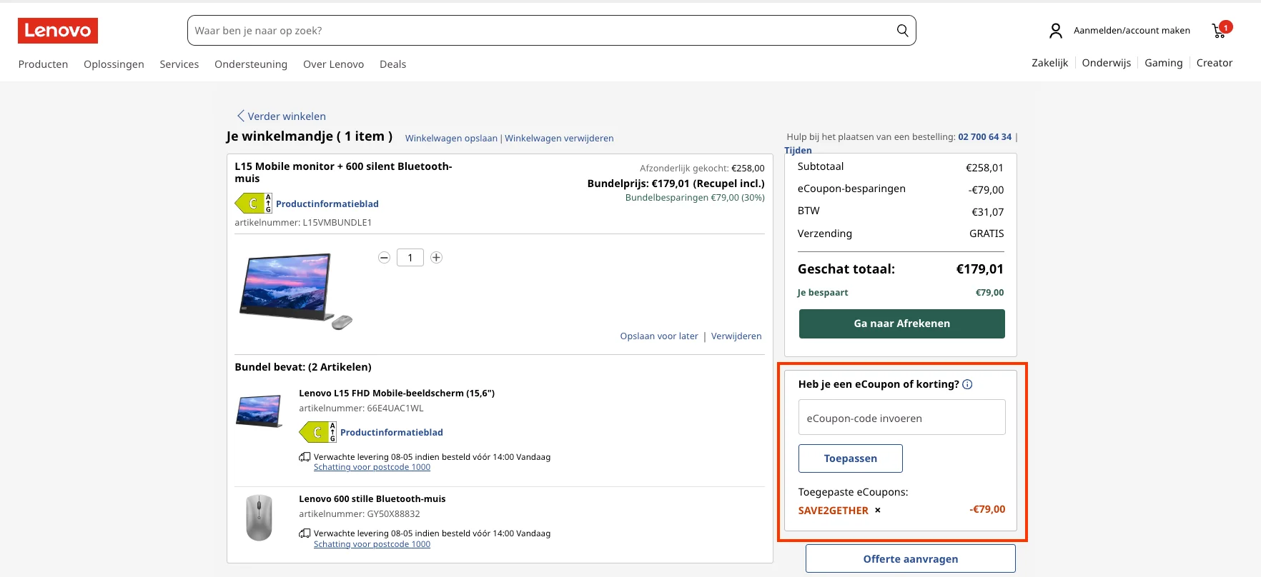1261x577 pixels.
Task: Increase bundle quantity with plus icon
Action: (436, 258)
